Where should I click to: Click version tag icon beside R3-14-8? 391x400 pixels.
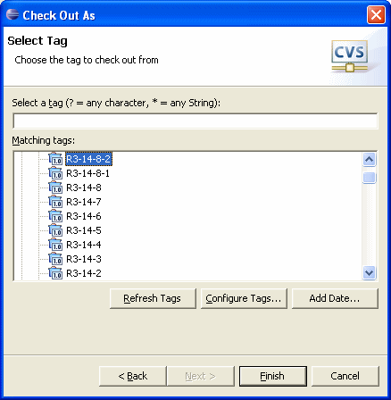point(55,187)
